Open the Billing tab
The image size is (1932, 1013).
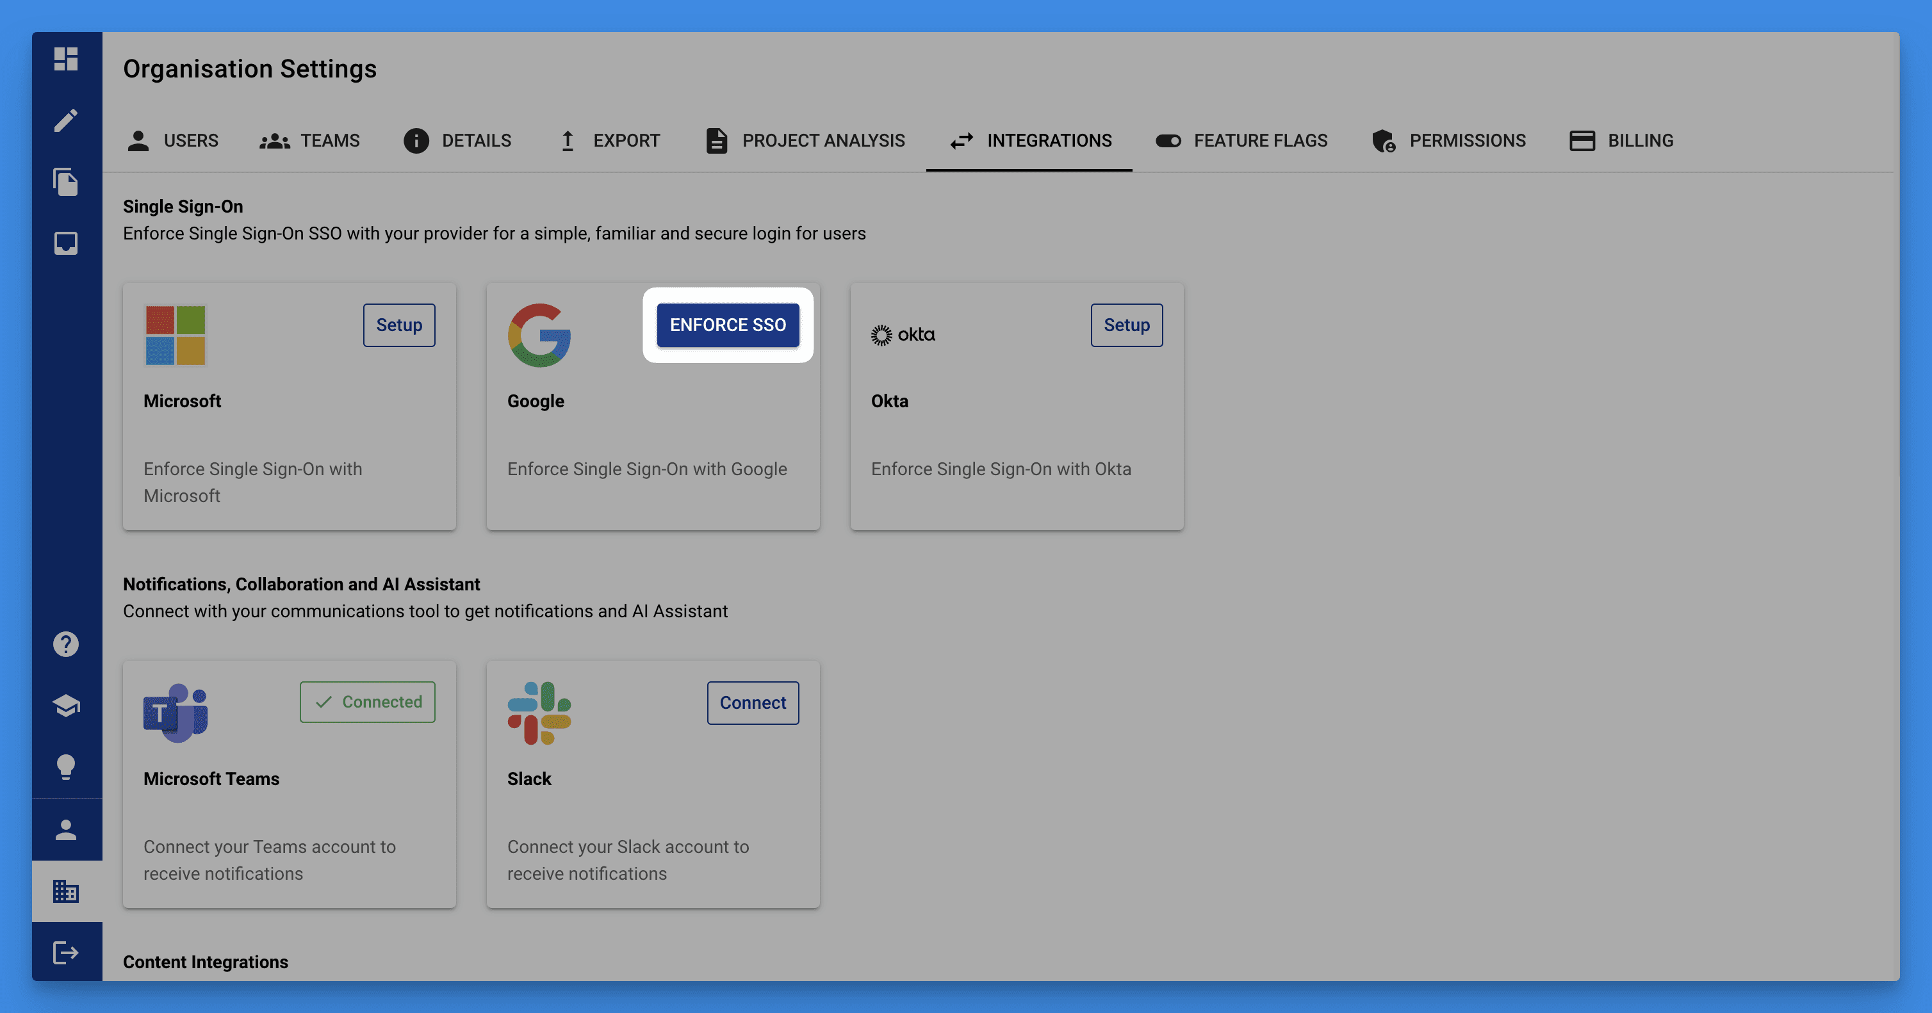tap(1621, 141)
